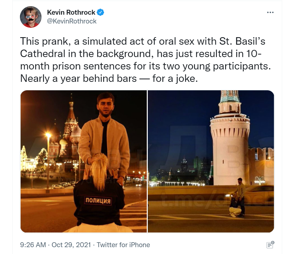Open the Kevin Rothrock display name

click(71, 12)
